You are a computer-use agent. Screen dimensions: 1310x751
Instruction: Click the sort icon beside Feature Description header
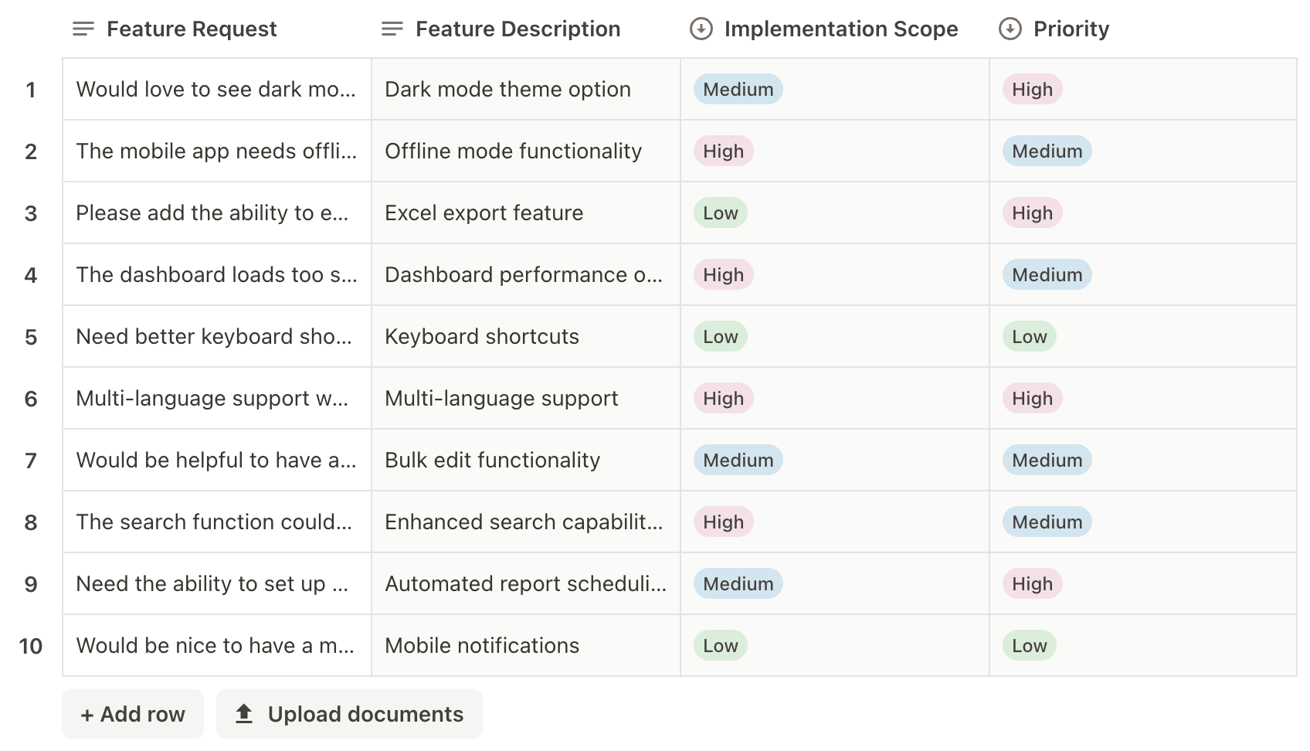click(392, 29)
